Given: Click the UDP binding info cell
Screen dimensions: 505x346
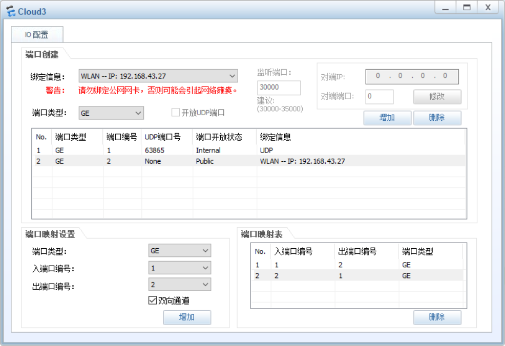Looking at the screenshot, I should (266, 150).
